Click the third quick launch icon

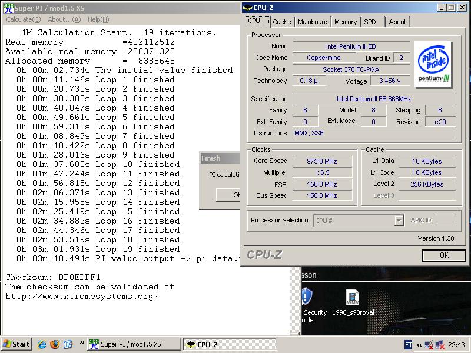(x=68, y=344)
